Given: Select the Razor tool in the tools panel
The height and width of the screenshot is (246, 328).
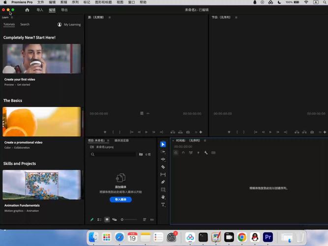Looking at the screenshot, I should tap(163, 167).
